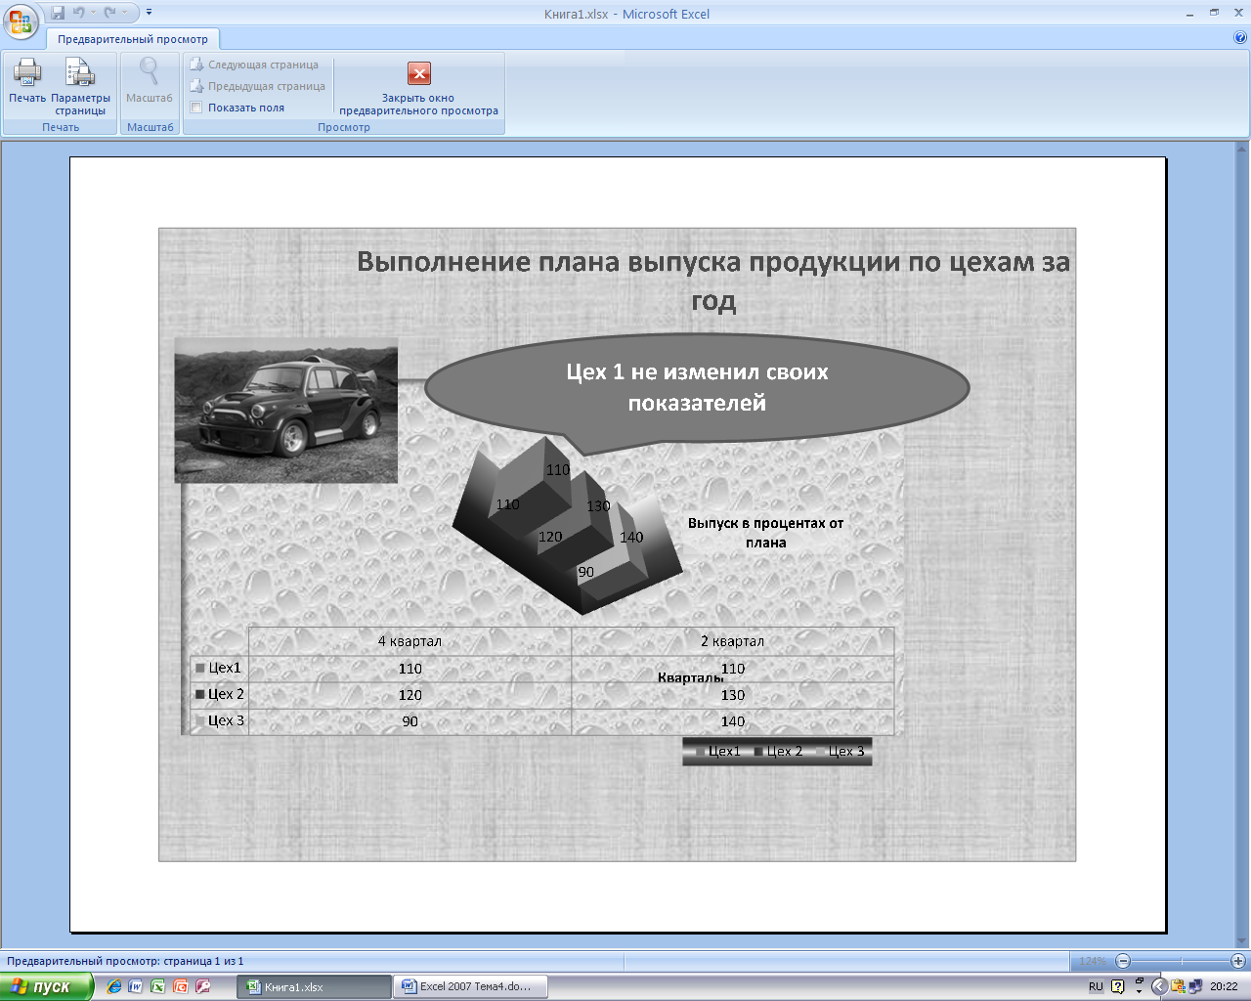Open the Undo history dropdown arrow
The height and width of the screenshot is (1001, 1251).
point(93,13)
